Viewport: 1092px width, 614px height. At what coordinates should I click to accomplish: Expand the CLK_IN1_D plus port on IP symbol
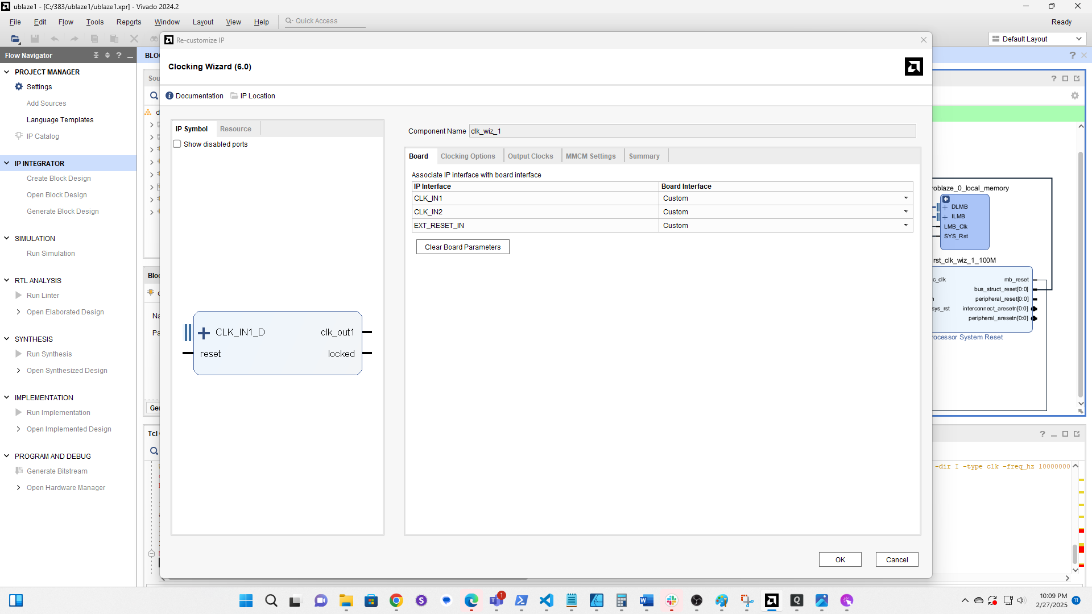[x=204, y=333]
